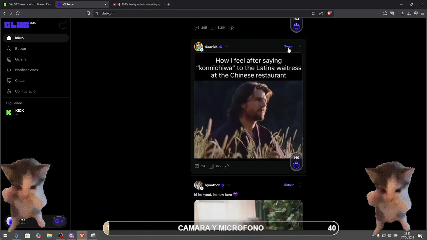Image resolution: width=427 pixels, height=240 pixels.
Task: Open File Explorer from taskbar
Action: coord(49,236)
